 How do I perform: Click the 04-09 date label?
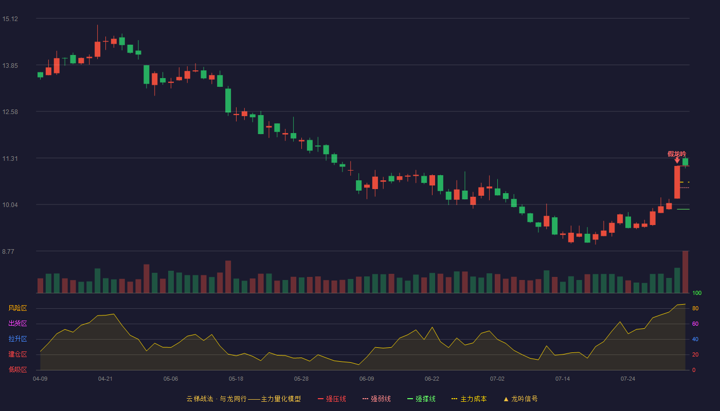[40, 379]
